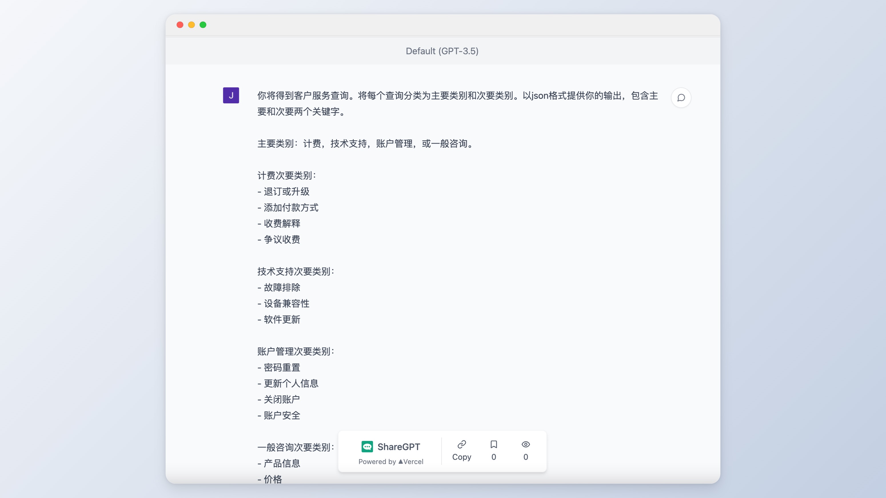This screenshot has height=498, width=886.
Task: Click the green ShareGPT chat icon
Action: [x=367, y=446]
